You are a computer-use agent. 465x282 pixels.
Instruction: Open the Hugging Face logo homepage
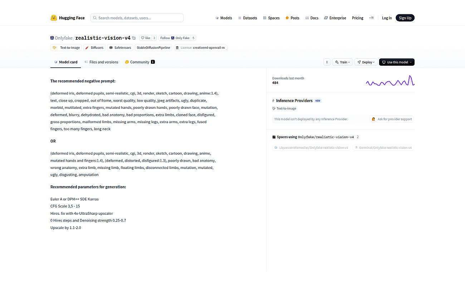point(68,18)
